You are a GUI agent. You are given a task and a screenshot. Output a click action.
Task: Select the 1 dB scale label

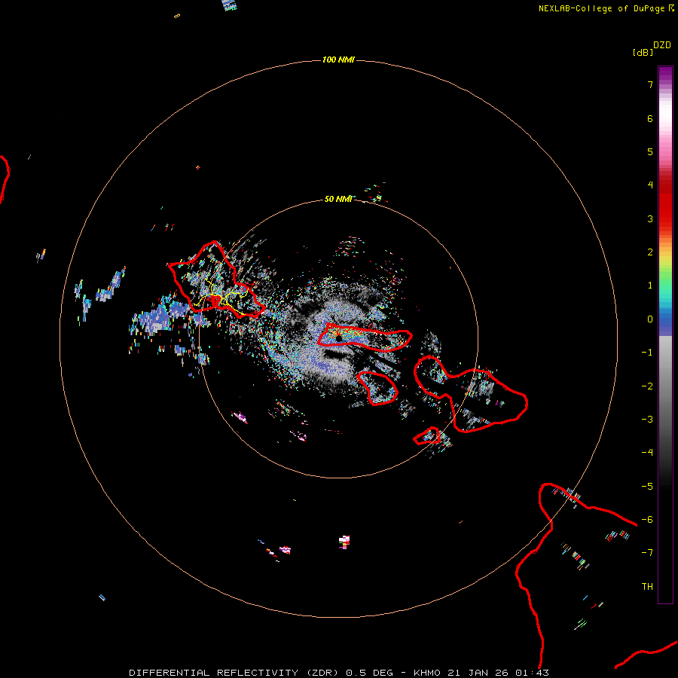(x=650, y=286)
